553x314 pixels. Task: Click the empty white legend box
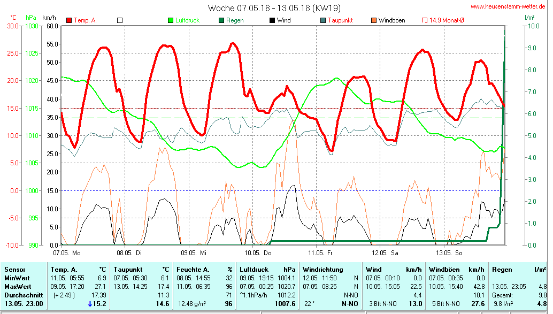[x=120, y=20]
